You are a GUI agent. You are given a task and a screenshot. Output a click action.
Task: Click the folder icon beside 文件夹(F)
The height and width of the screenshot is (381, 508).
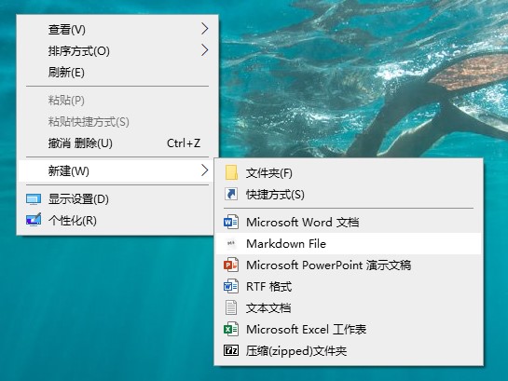click(231, 172)
